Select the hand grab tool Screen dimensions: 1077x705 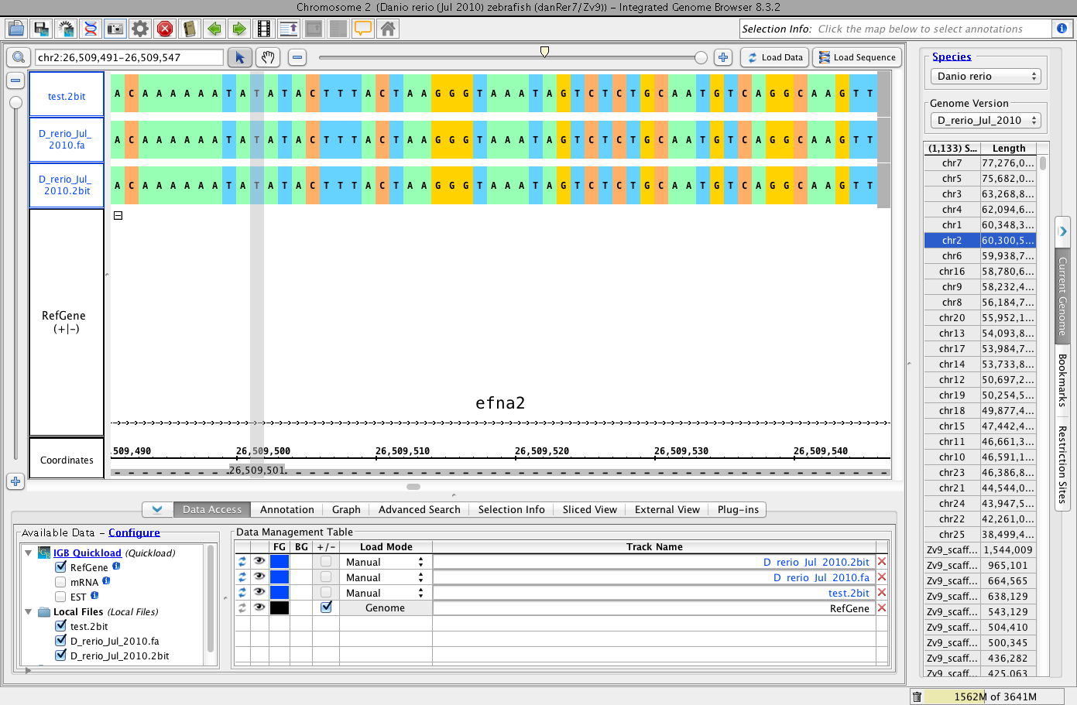[268, 57]
